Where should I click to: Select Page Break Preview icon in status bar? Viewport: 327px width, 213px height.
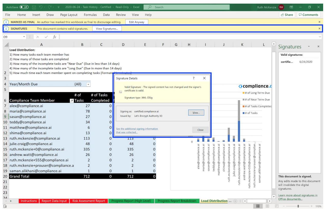coord(277,206)
